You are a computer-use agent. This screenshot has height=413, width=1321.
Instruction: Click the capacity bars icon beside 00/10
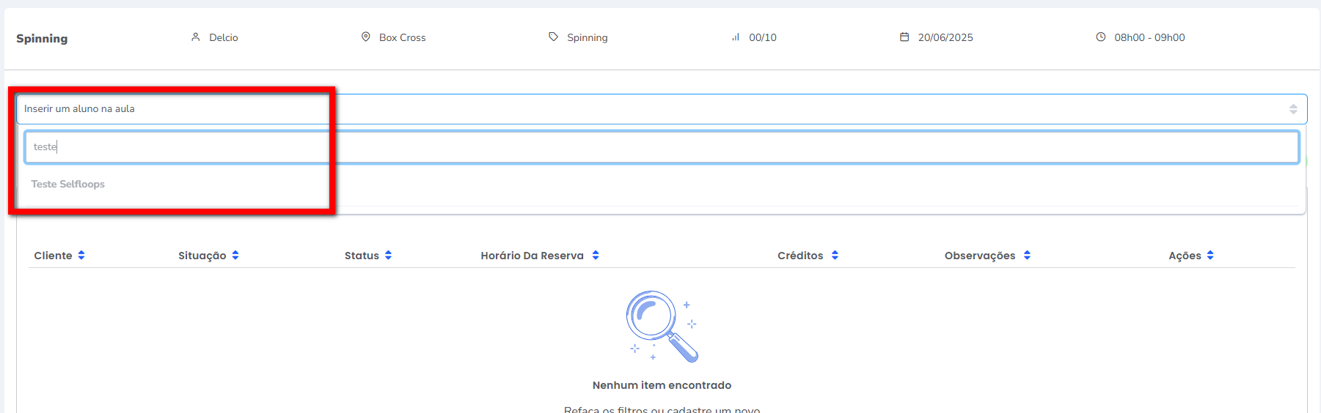click(x=736, y=37)
